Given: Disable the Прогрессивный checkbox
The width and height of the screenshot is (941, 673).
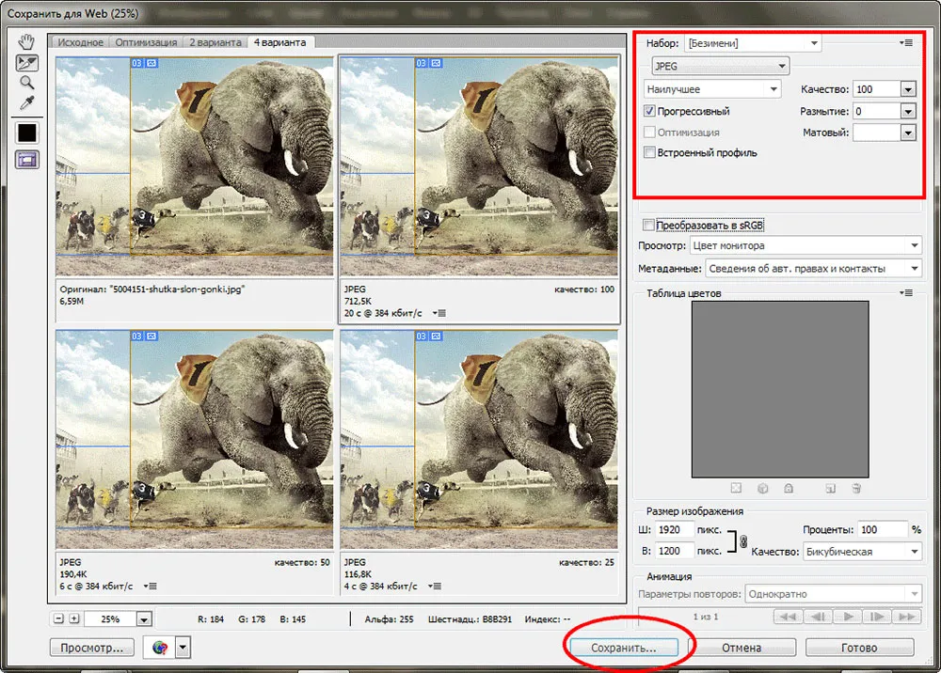Looking at the screenshot, I should coord(649,111).
